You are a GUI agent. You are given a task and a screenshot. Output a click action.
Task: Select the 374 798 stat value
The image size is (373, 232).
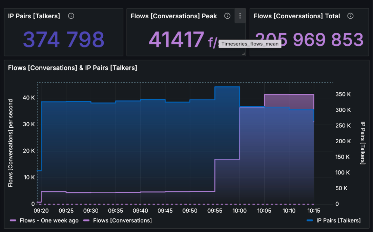[63, 40]
